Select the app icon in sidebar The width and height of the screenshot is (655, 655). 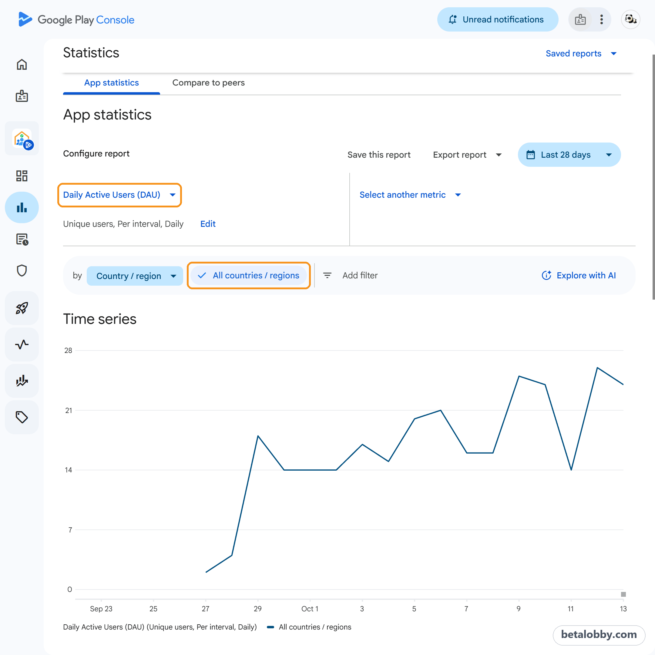click(x=22, y=138)
